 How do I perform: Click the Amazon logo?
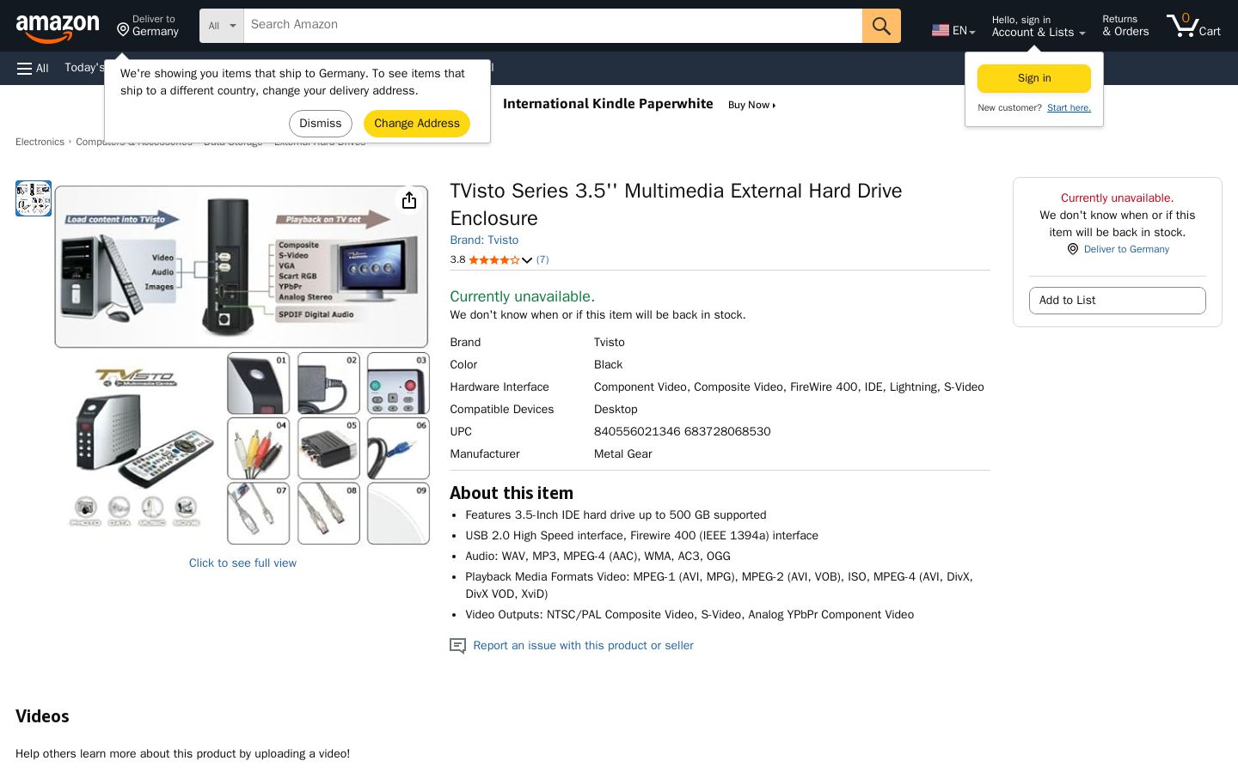point(58,28)
